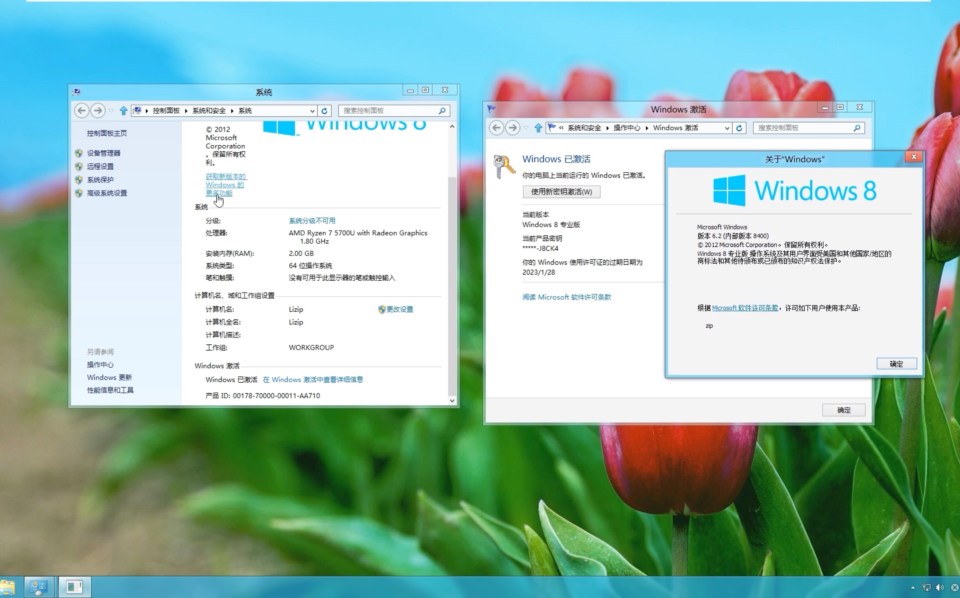Click the network tray icon
The image size is (960, 598).
coord(926,588)
